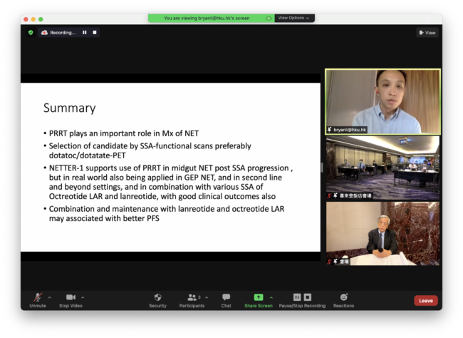Open the View Options dropdown
This screenshot has height=338, width=463.
[293, 18]
